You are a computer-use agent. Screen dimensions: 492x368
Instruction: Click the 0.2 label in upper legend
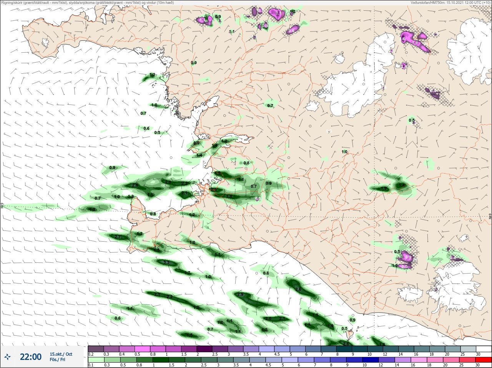(91, 354)
